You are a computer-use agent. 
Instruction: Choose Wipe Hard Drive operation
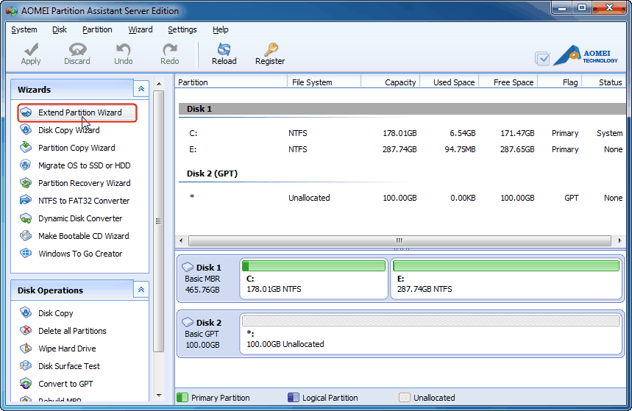[67, 349]
